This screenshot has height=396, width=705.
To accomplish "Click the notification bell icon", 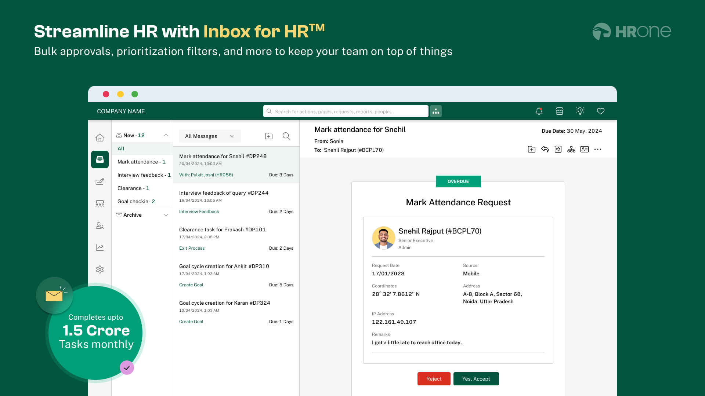I will 539,111.
